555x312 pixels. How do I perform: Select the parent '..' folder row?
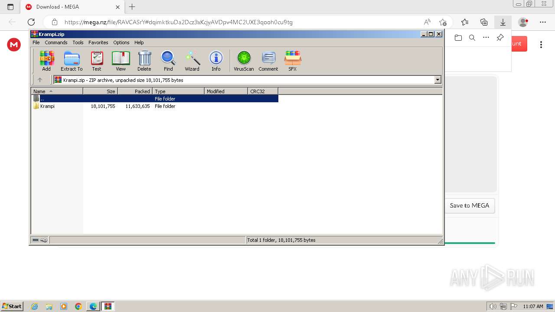click(x=155, y=99)
